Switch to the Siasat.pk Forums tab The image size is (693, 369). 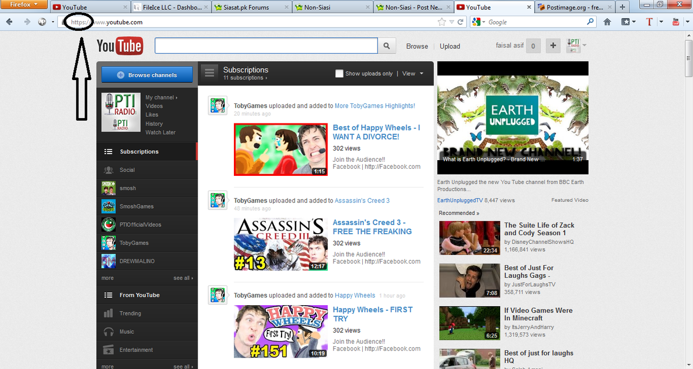[x=252, y=8]
